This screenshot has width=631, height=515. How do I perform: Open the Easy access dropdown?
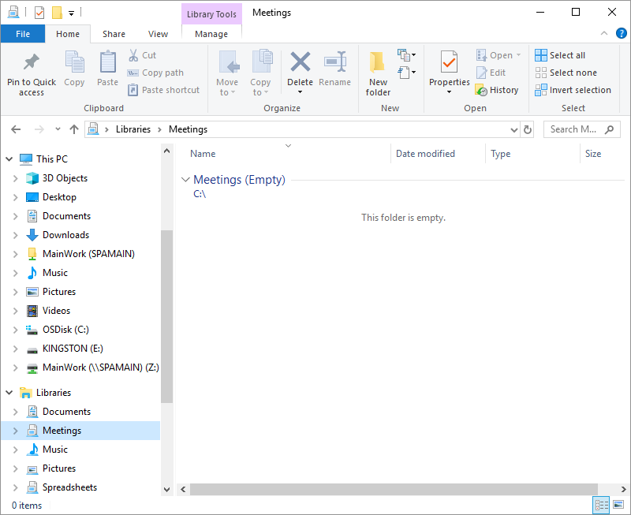click(406, 73)
